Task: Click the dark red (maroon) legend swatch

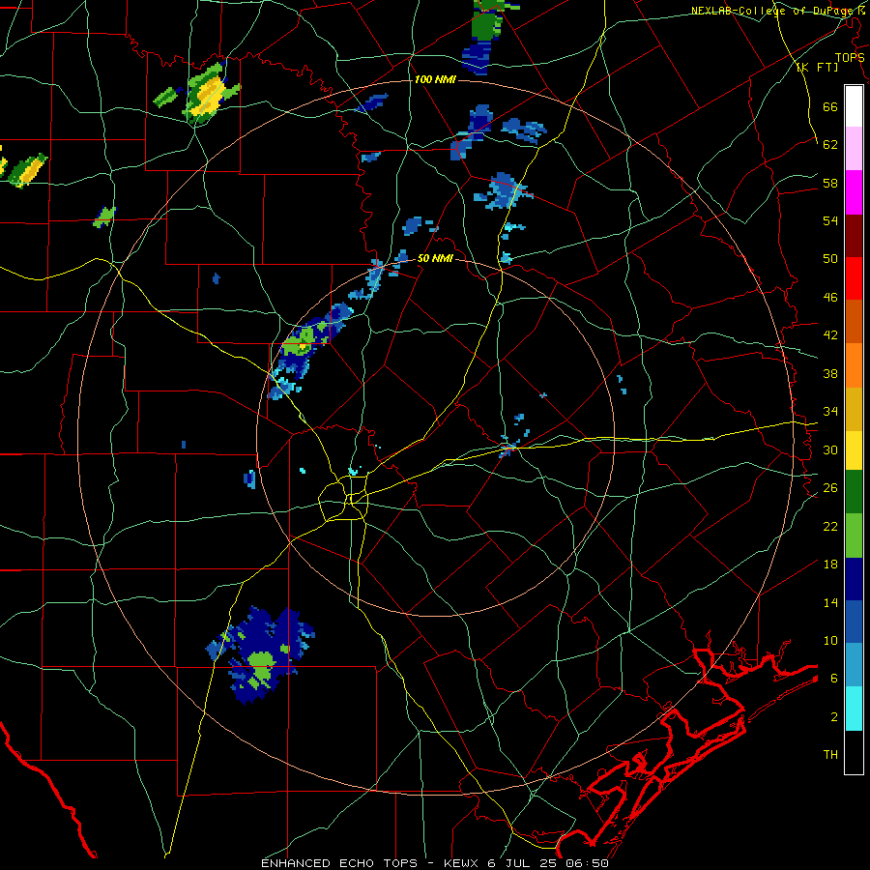Action: click(854, 236)
